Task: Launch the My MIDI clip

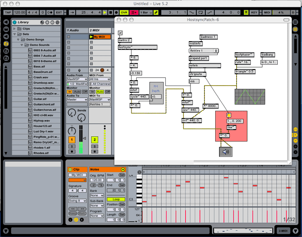Action: pyautogui.click(x=91, y=37)
